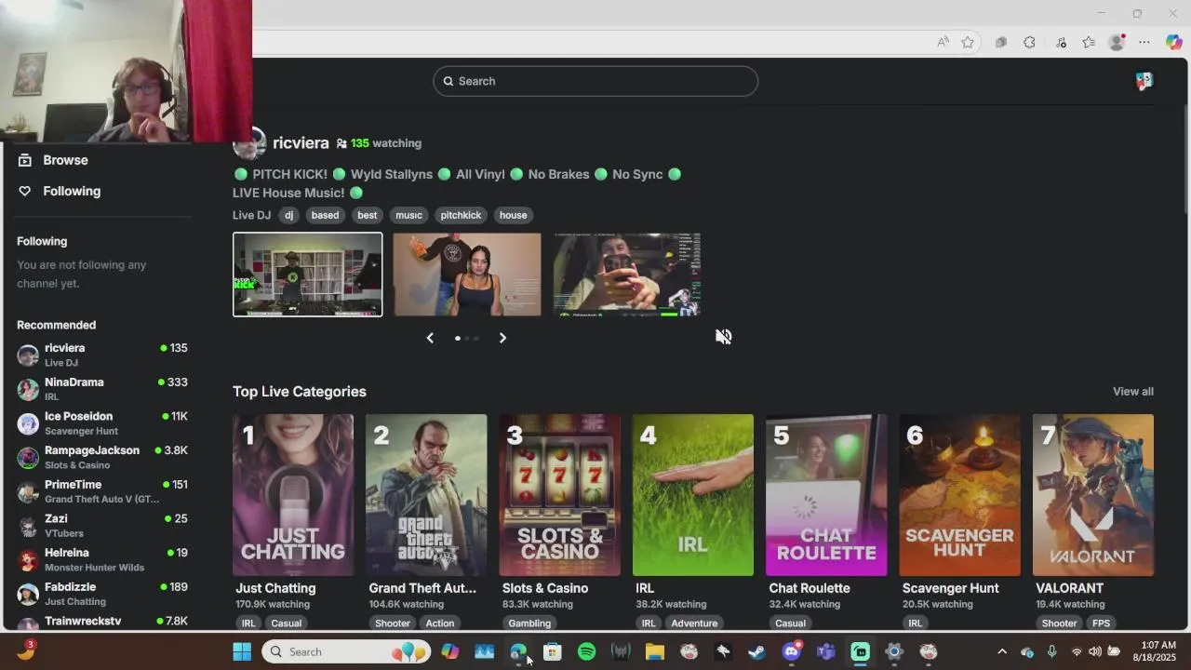Select the 'pitchkick' tag
Image resolution: width=1191 pixels, height=670 pixels.
(x=461, y=215)
